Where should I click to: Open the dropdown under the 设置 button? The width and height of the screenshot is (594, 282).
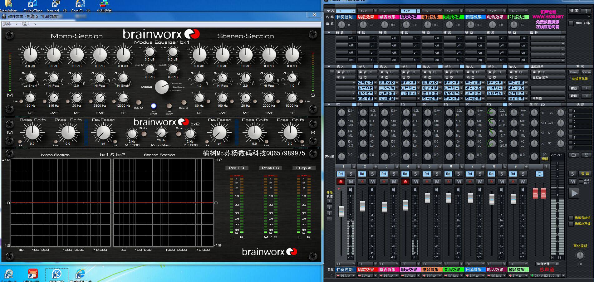click(x=580, y=17)
